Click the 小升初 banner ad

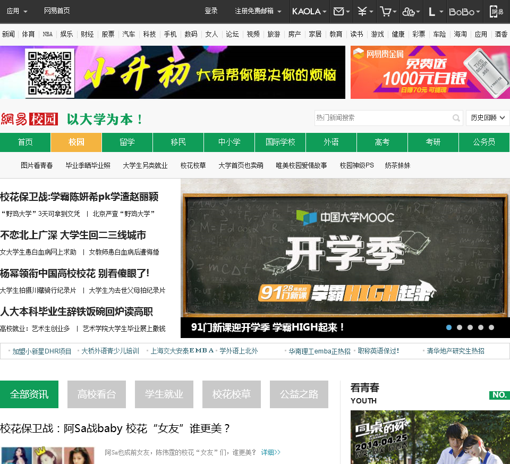click(172, 72)
